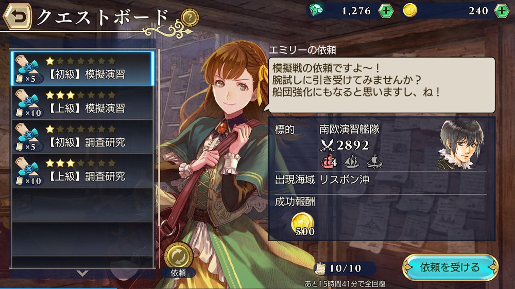Tap the 500 gold reward coin

[303, 224]
